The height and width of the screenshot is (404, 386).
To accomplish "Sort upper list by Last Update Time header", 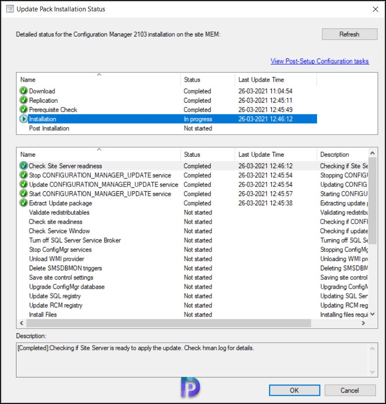I will coord(276,79).
